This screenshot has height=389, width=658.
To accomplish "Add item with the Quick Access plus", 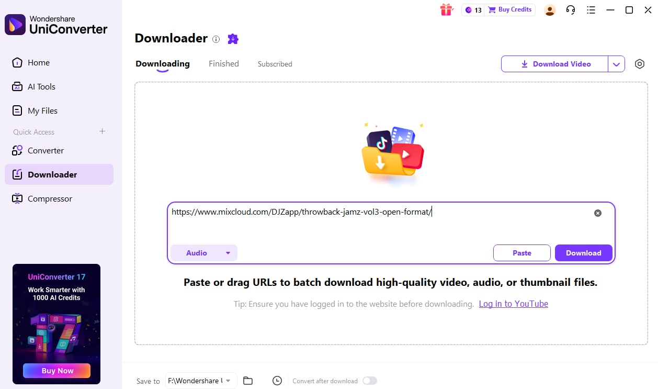I will coord(102,131).
